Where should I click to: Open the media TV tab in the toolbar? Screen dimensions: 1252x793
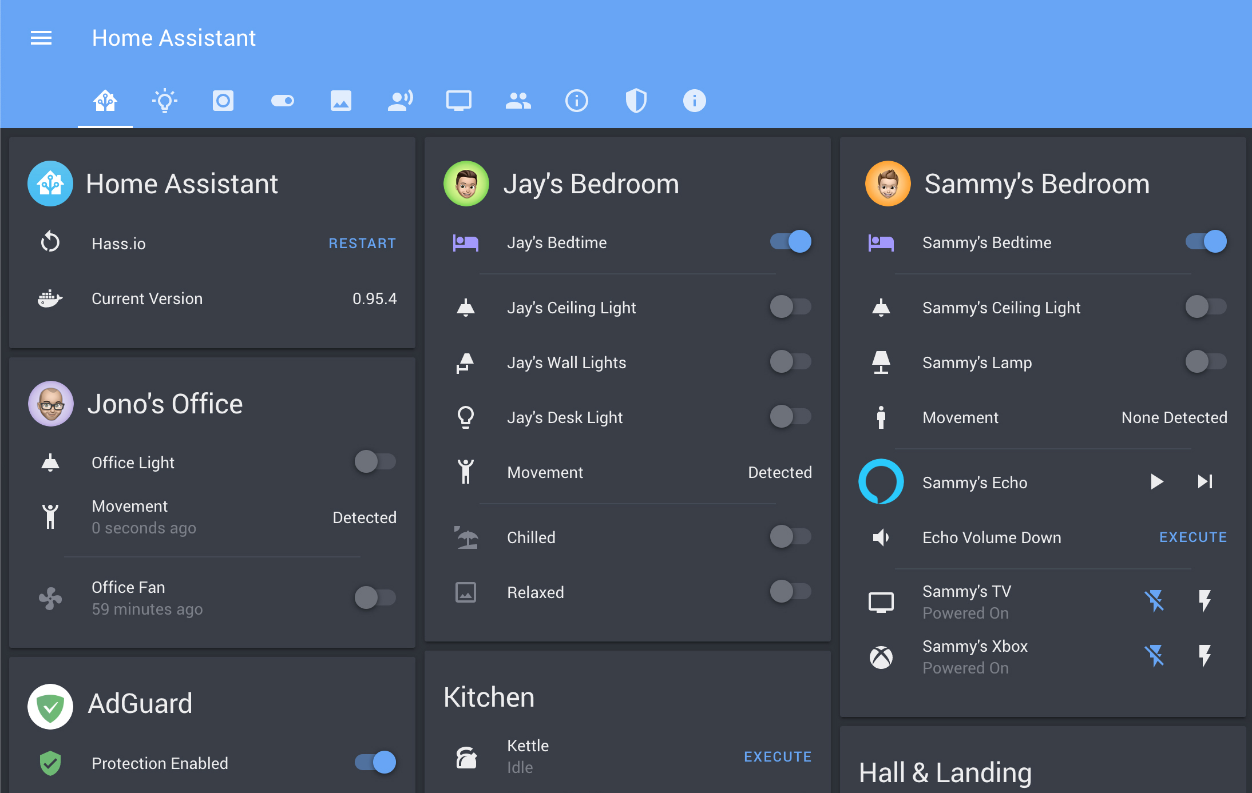[x=459, y=101]
